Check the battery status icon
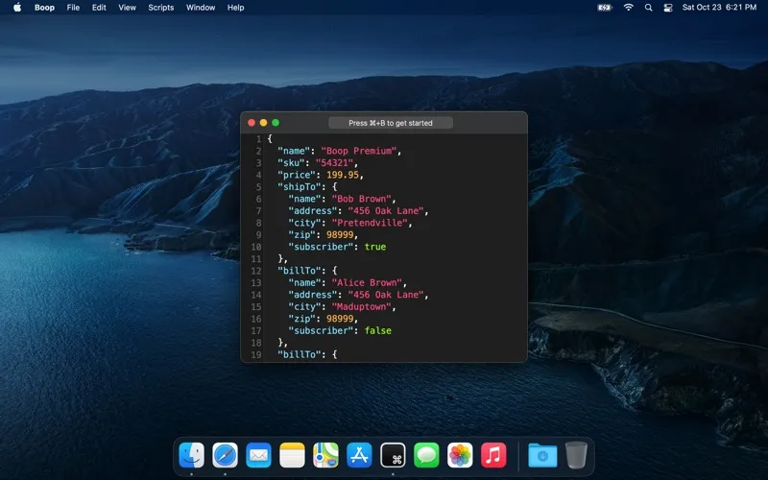Image resolution: width=768 pixels, height=480 pixels. [x=605, y=8]
